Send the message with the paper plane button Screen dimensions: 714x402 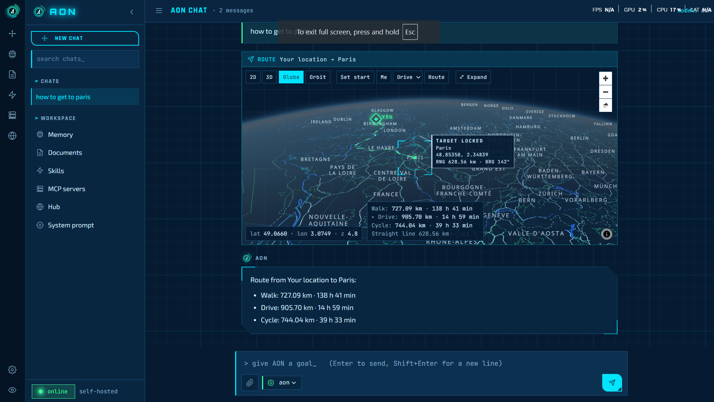[612, 383]
